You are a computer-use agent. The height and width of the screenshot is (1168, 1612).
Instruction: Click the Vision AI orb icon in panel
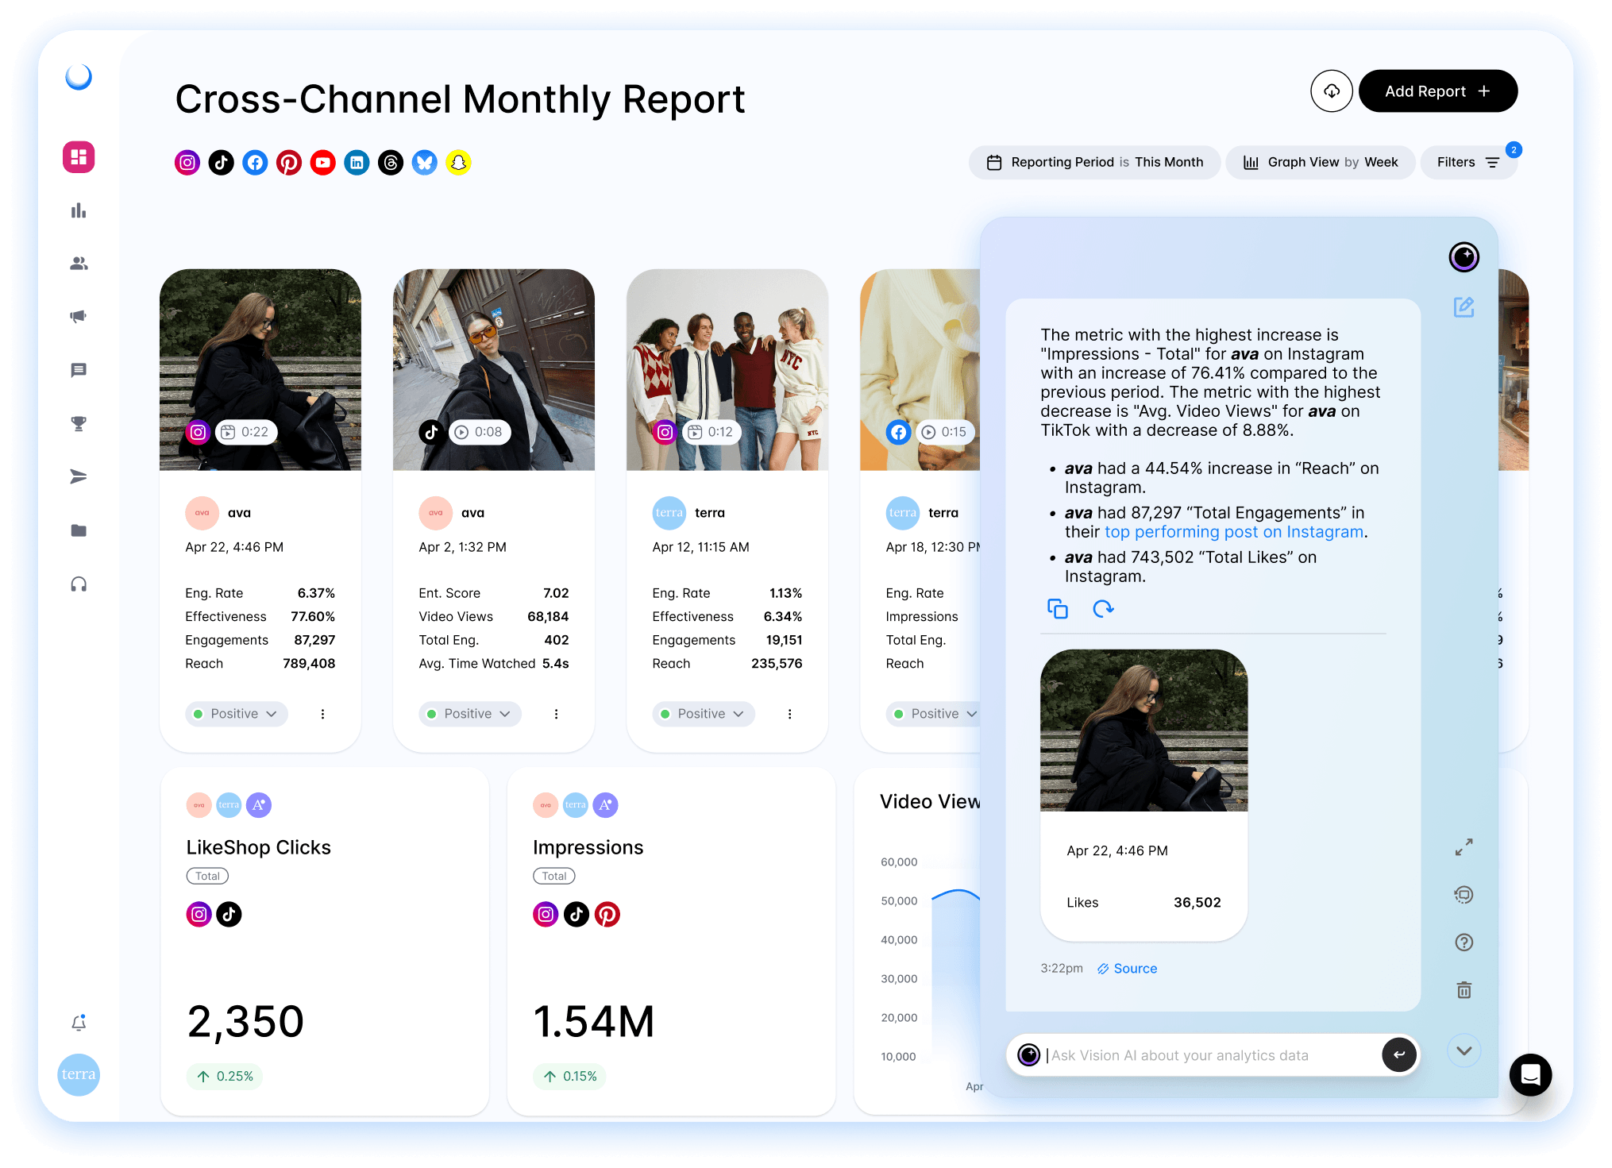coord(1464,257)
